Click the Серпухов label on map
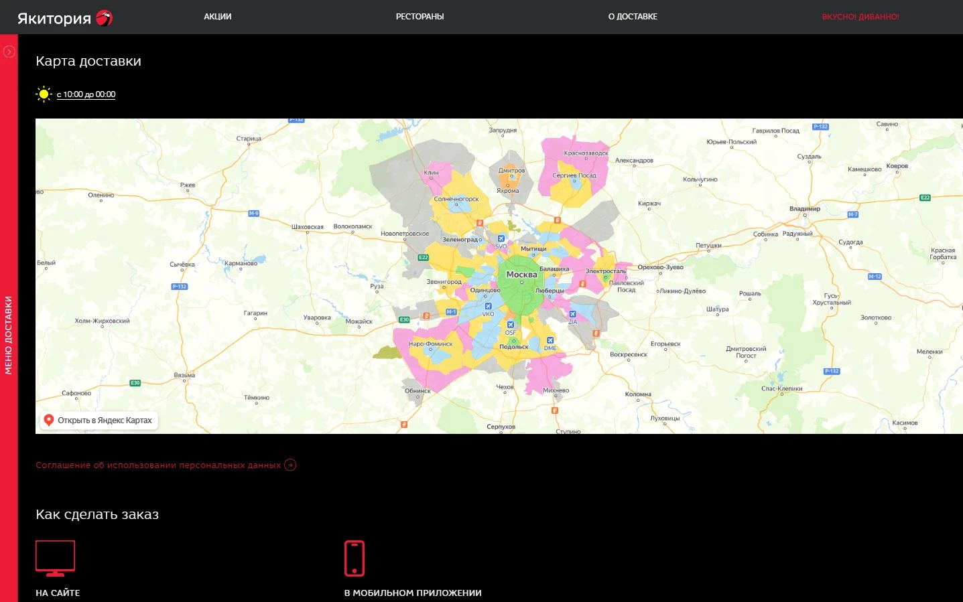The height and width of the screenshot is (602, 963). (x=501, y=427)
